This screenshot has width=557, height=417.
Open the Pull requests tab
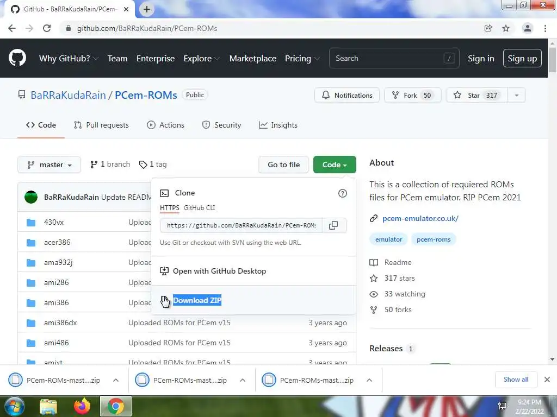click(101, 125)
